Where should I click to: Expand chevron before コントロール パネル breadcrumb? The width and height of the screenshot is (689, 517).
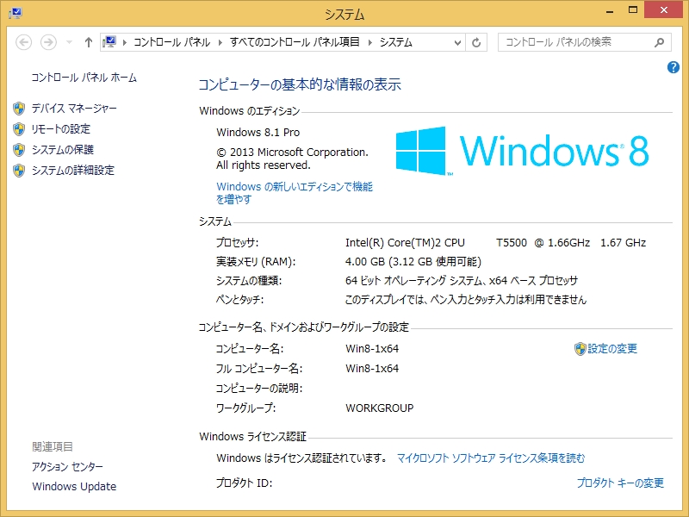tap(125, 42)
